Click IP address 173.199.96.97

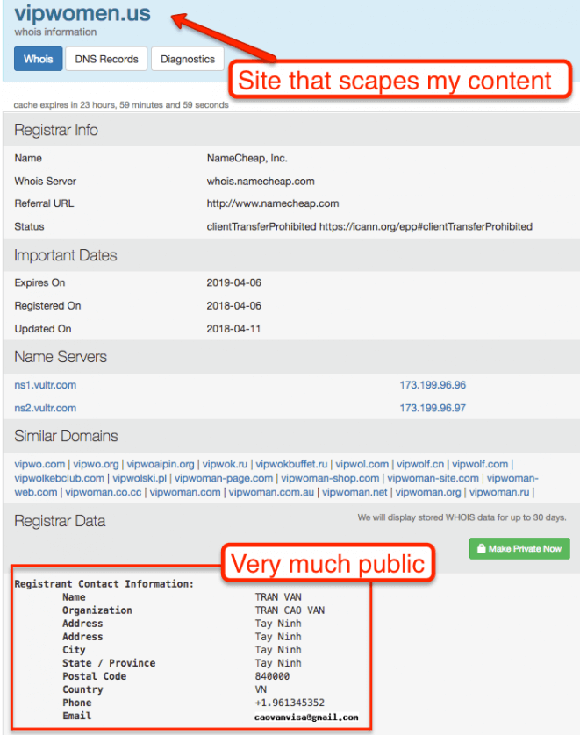[433, 408]
